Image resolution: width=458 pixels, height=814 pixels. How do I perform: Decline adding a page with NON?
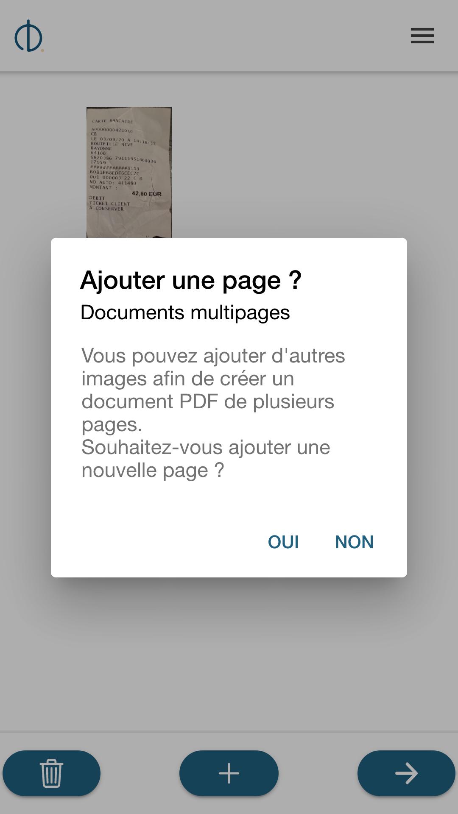pos(354,542)
